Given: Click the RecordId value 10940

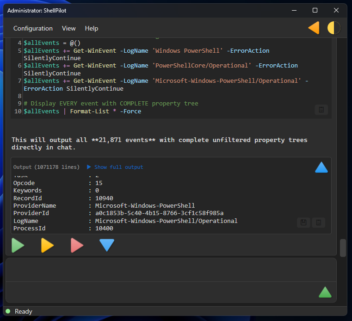Looking at the screenshot, I should point(104,198).
